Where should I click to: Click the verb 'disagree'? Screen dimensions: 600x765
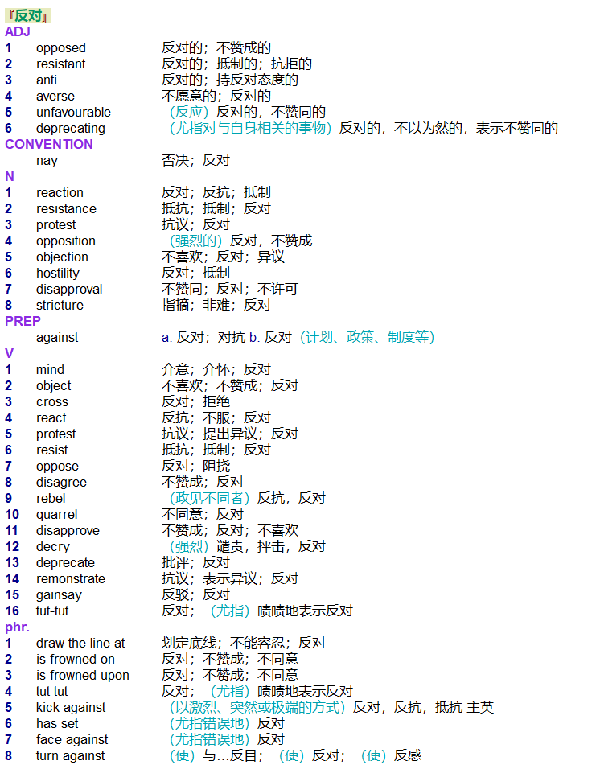pos(61,483)
